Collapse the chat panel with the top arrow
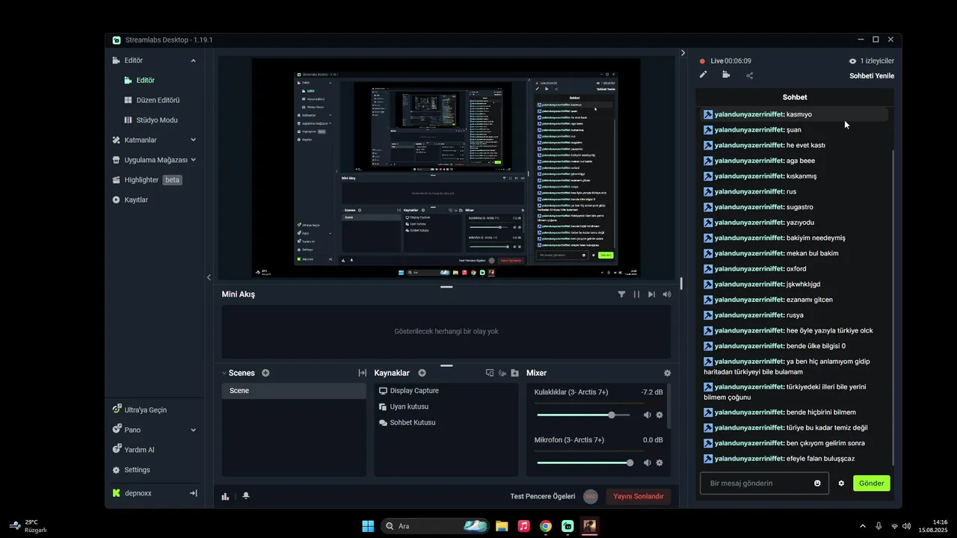 point(683,53)
